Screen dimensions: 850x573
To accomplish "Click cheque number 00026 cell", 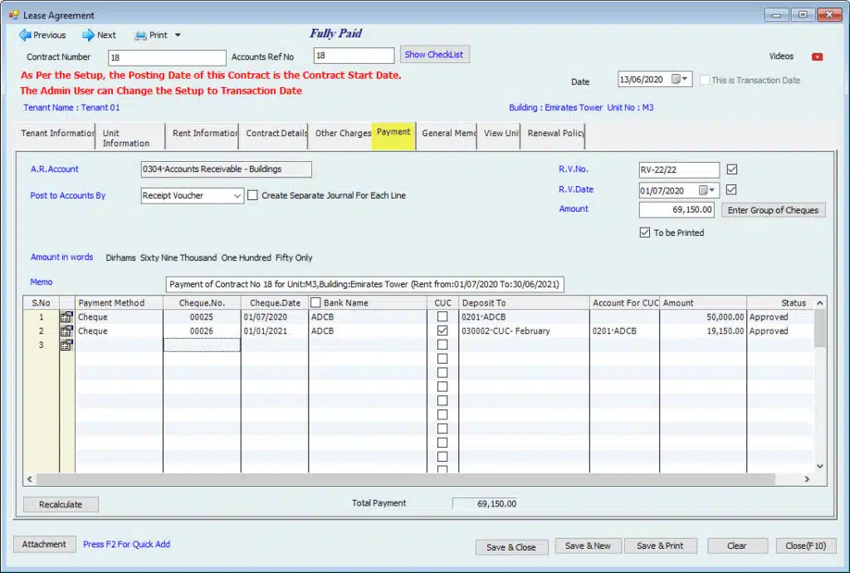I will [202, 331].
